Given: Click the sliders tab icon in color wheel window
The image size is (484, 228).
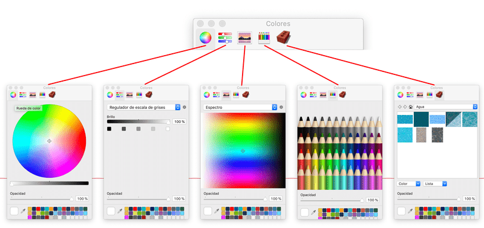Looking at the screenshot, I should coord(22,95).
